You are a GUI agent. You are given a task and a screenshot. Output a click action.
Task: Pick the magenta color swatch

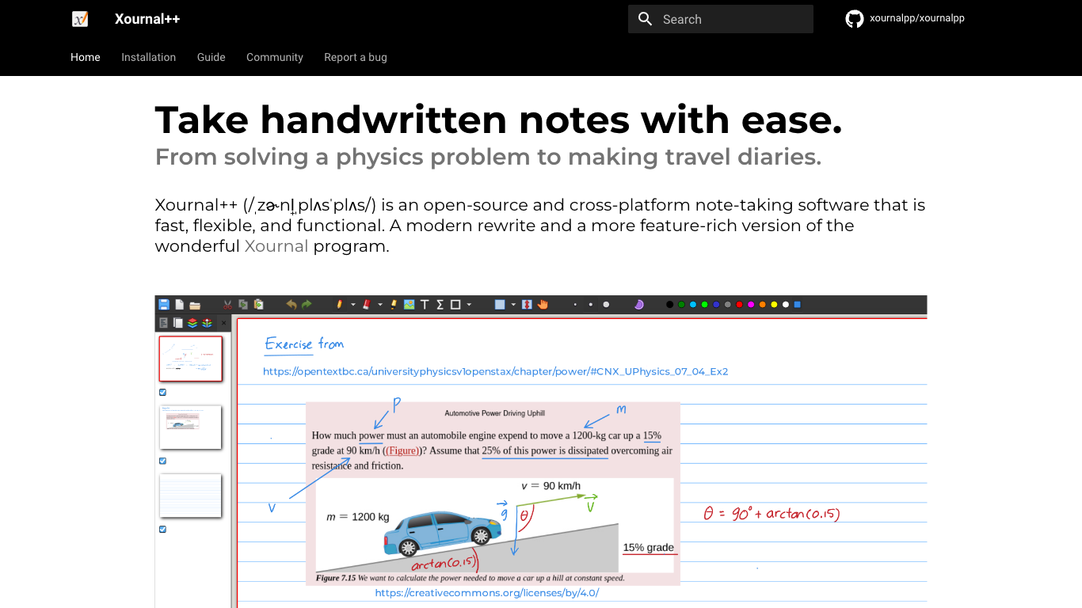[x=751, y=305]
